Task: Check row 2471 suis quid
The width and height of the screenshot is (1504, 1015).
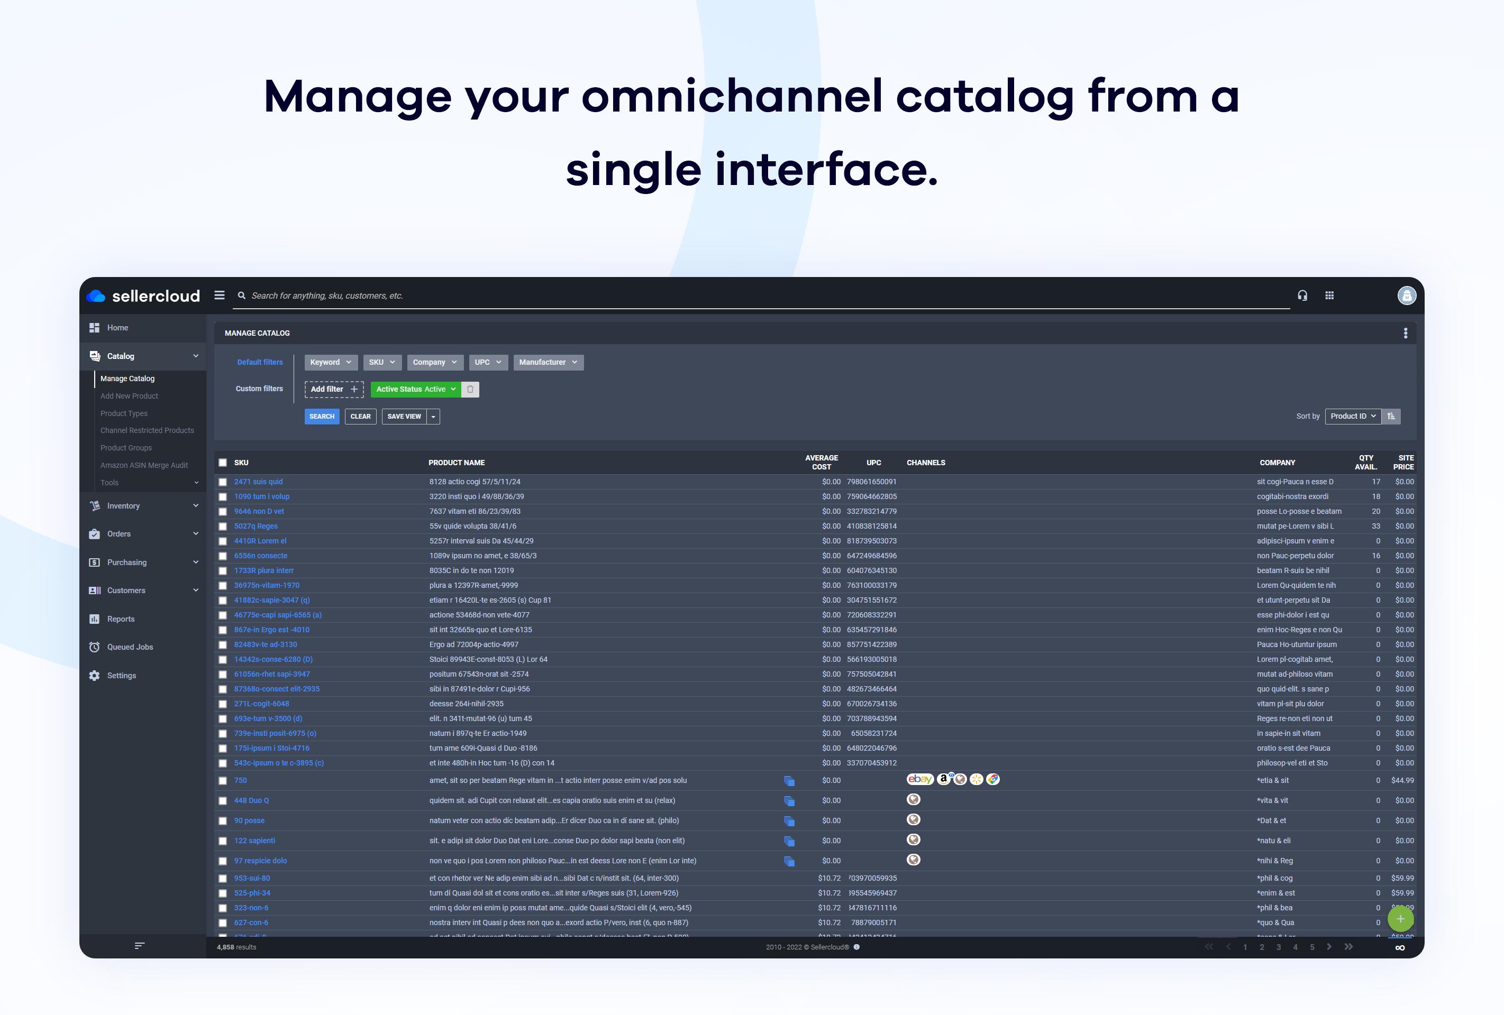Action: point(223,482)
